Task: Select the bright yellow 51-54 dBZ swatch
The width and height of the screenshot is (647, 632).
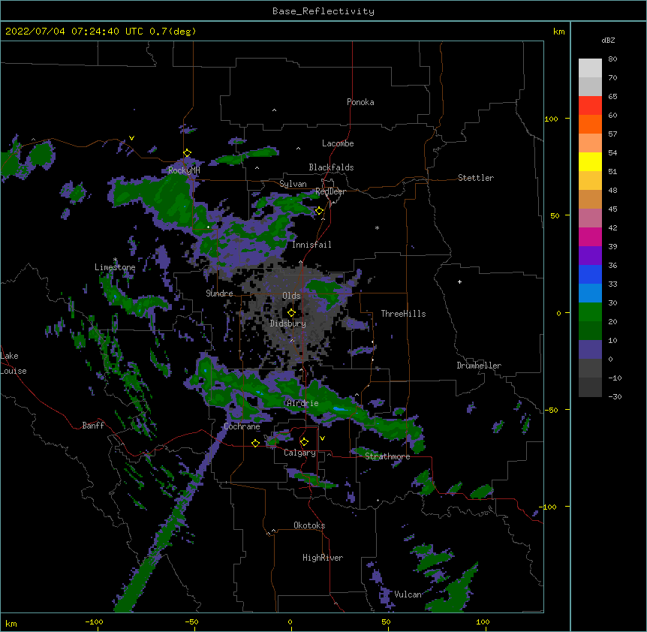Action: click(590, 161)
